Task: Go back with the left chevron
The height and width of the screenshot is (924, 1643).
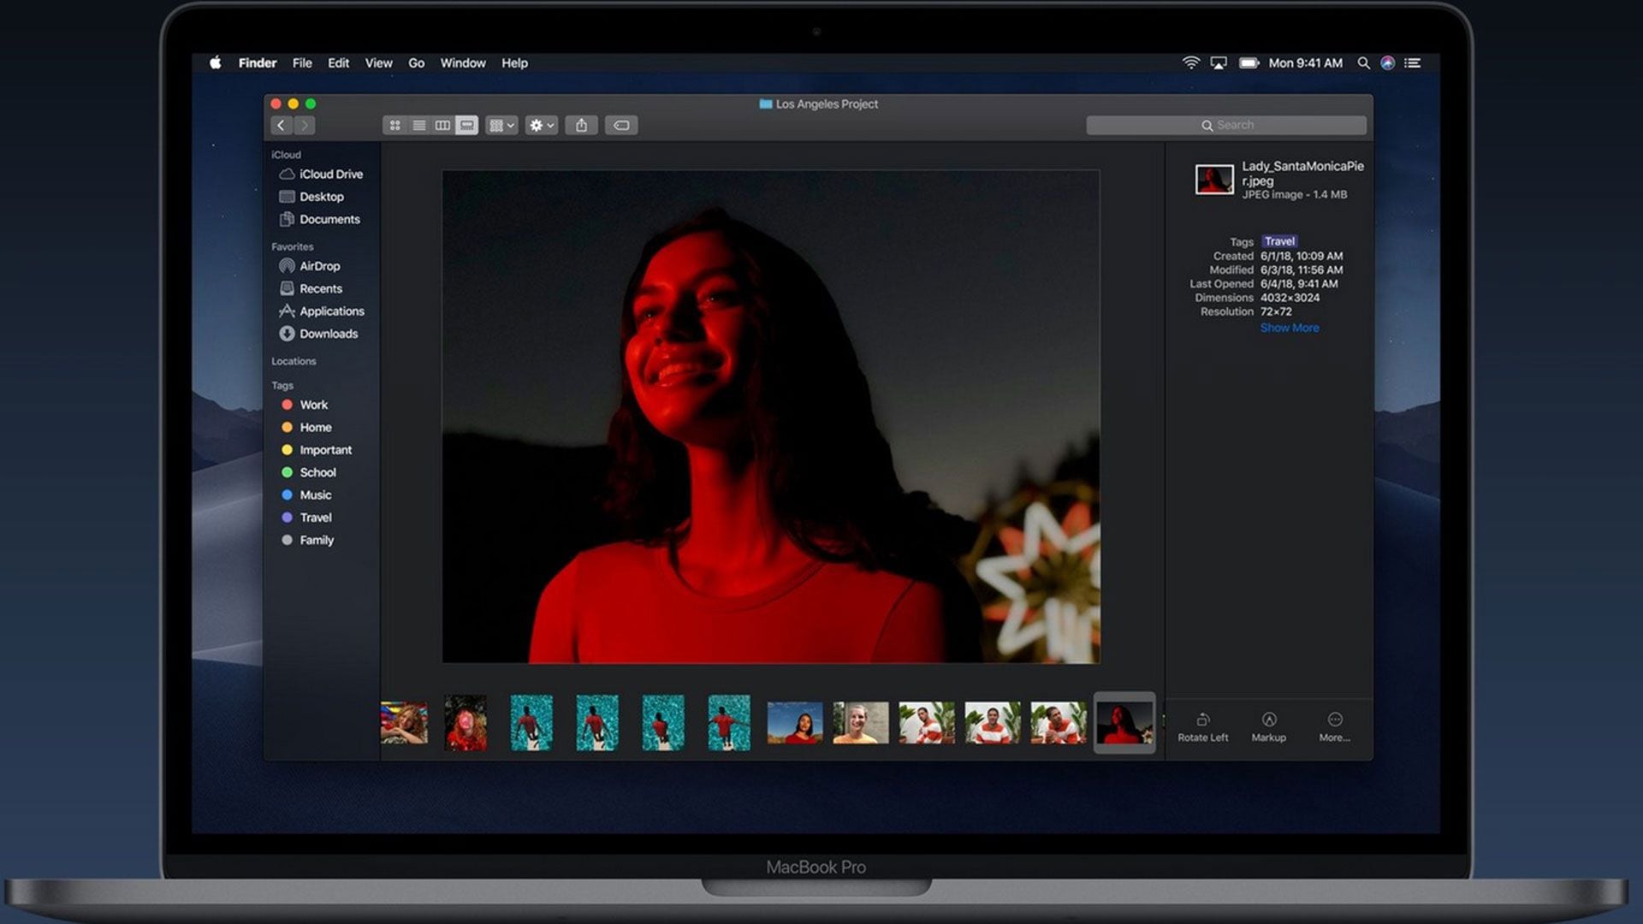Action: [x=281, y=126]
